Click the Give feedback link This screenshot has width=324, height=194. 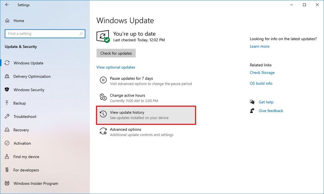pos(271,111)
